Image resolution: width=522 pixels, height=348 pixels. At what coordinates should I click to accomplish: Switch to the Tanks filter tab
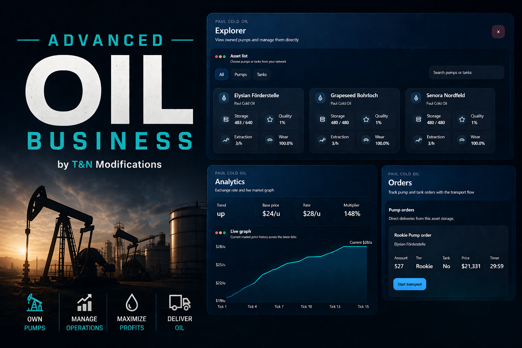(262, 74)
